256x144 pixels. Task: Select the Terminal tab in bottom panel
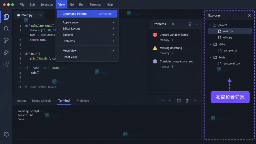(64, 101)
